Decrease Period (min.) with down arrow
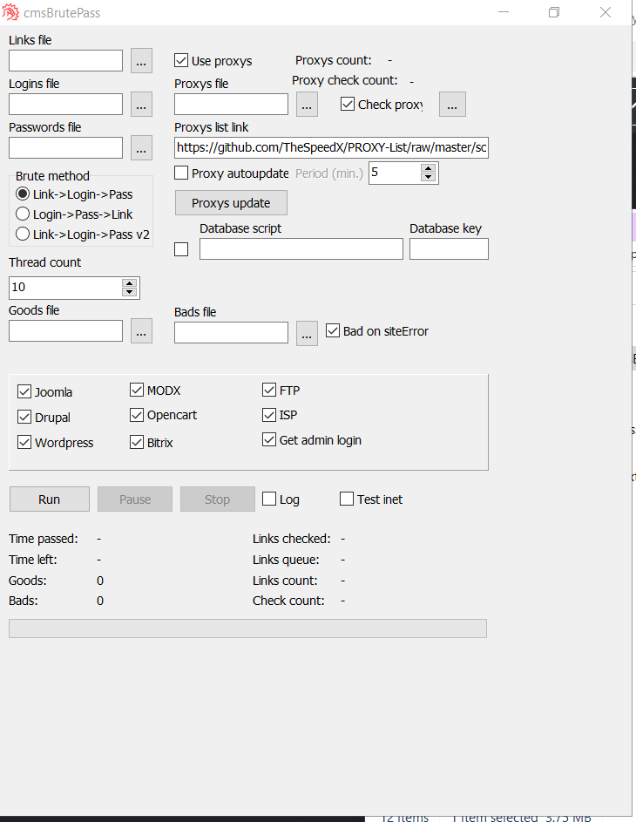This screenshot has height=822, width=636. (429, 177)
